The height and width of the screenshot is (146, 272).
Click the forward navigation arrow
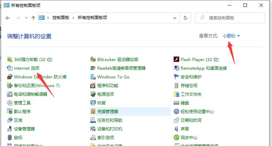pyautogui.click(x=18, y=18)
